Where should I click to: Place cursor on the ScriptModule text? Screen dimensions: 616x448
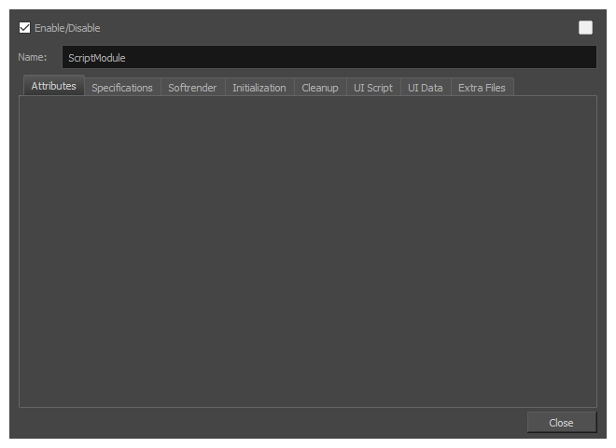(96, 58)
